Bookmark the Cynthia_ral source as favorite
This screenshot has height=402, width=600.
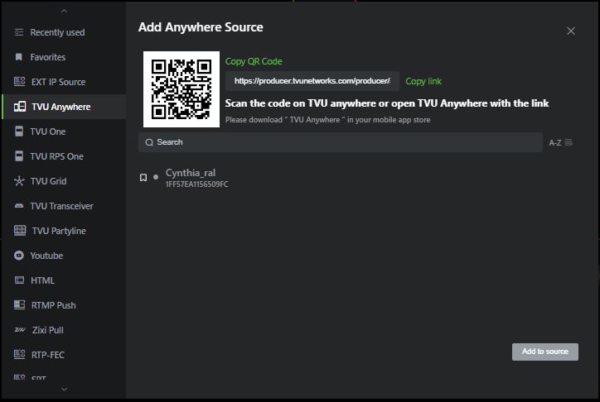tap(143, 178)
